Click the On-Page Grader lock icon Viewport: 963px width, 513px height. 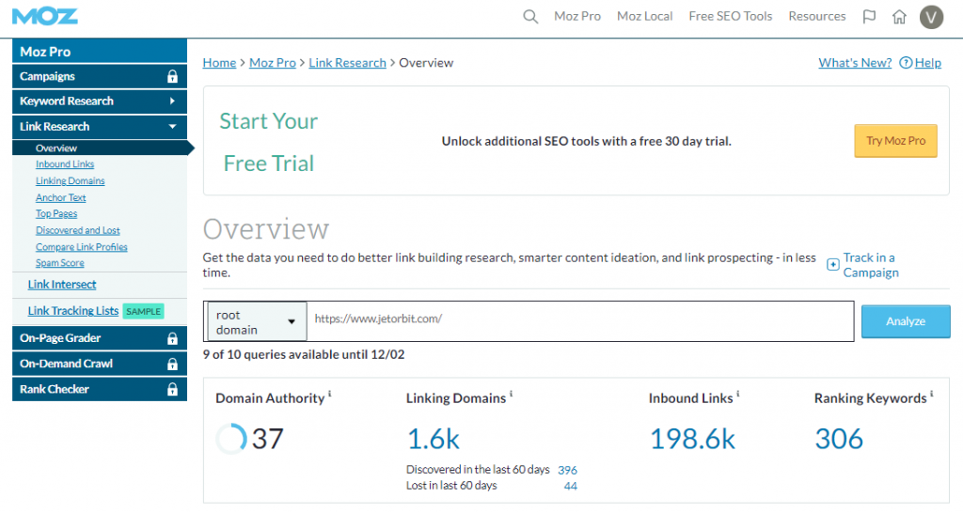click(173, 338)
